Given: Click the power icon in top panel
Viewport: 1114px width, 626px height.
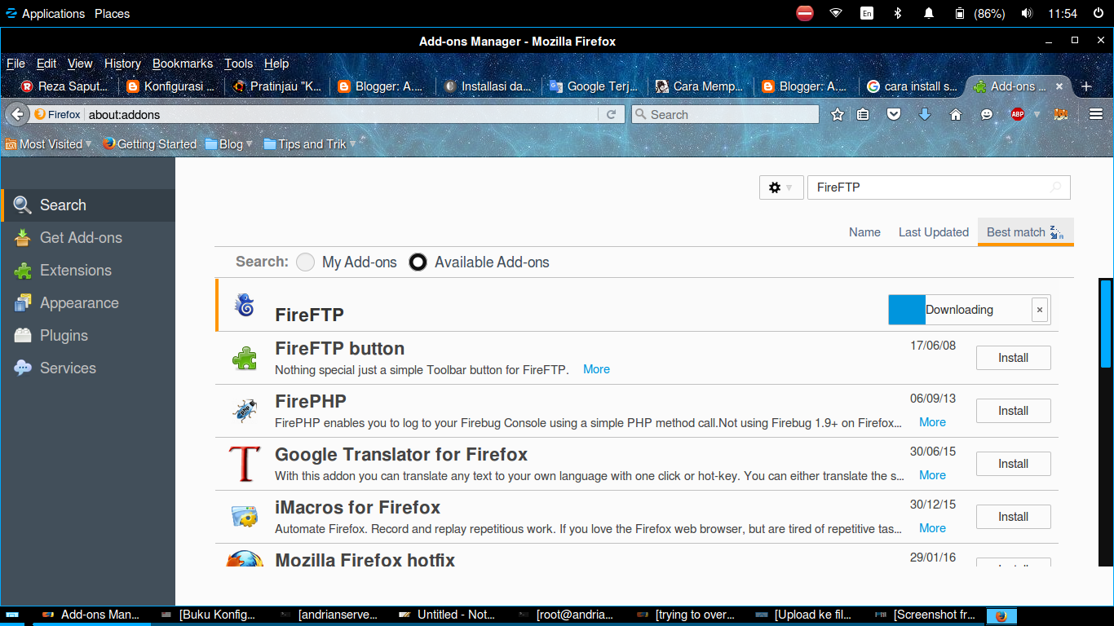Looking at the screenshot, I should (x=1099, y=13).
